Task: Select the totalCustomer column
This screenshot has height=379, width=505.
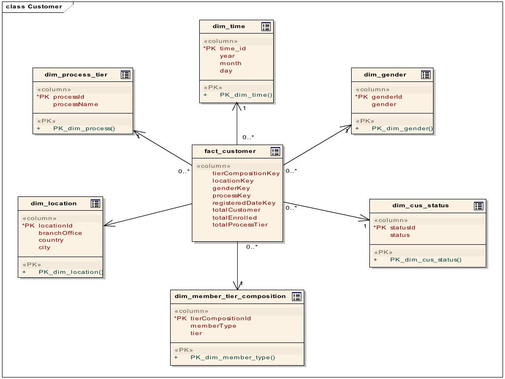Action: (x=236, y=210)
